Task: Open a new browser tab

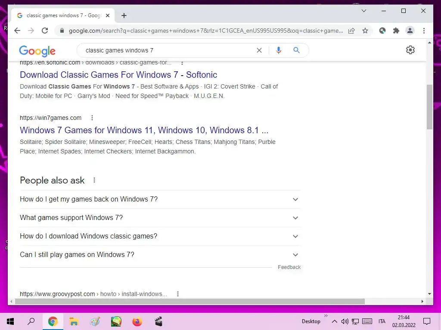Action: point(124,15)
